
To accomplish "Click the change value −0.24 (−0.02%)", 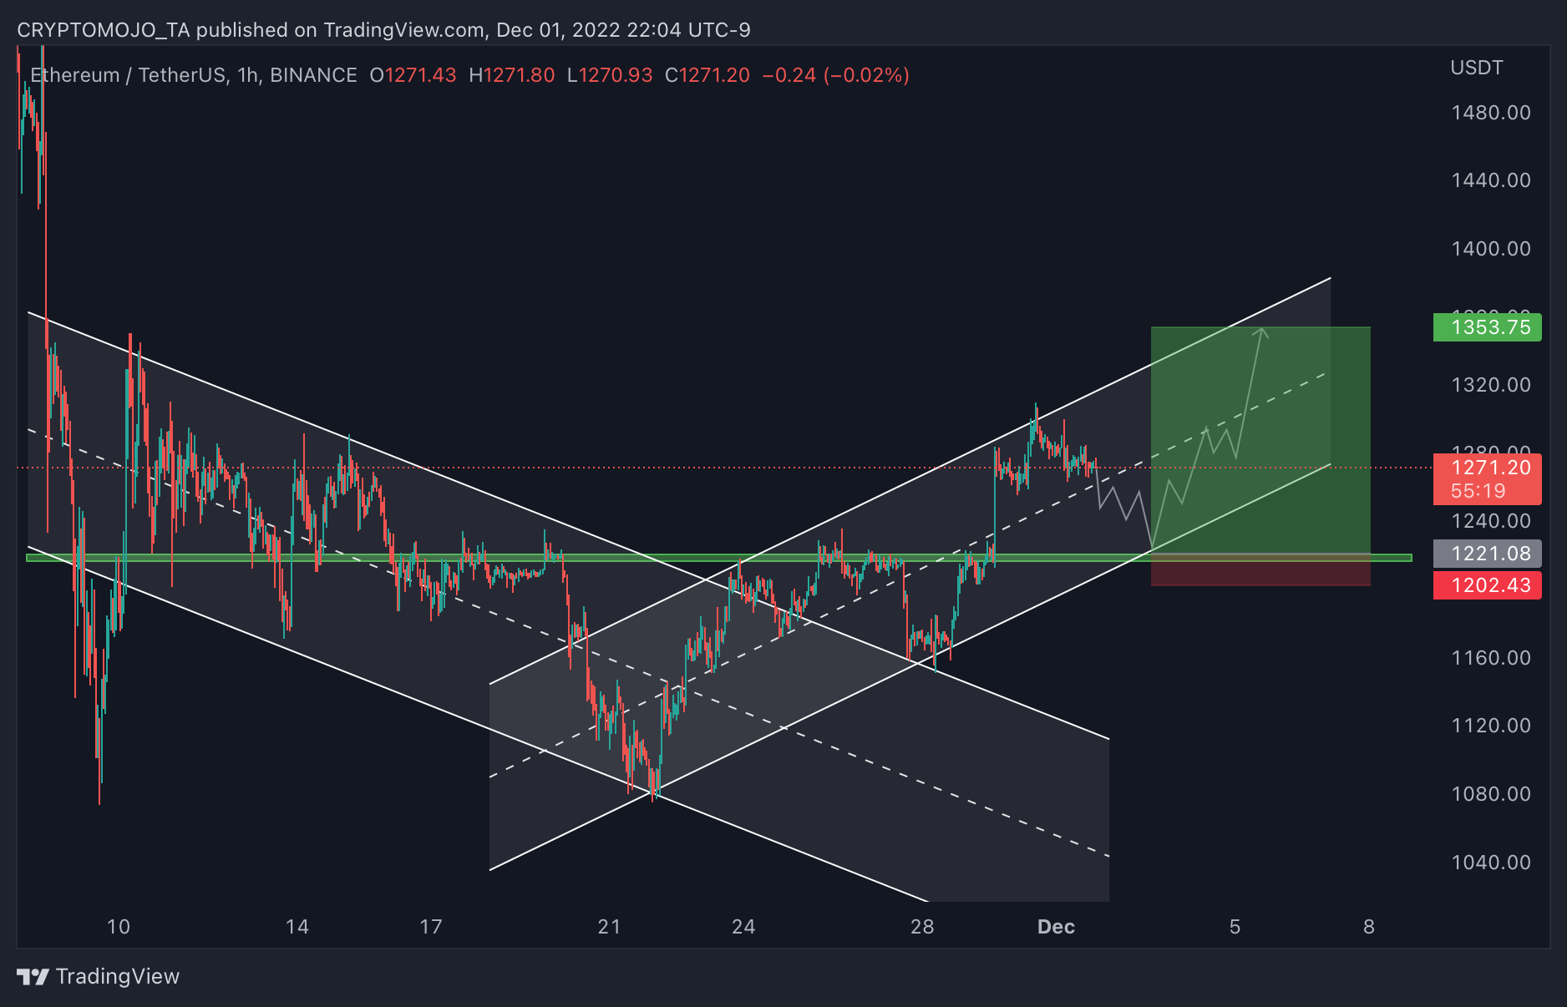I will (835, 75).
